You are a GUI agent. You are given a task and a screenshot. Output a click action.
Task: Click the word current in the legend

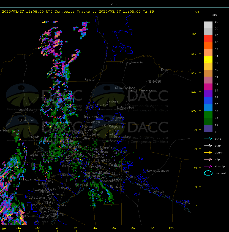pyautogui.click(x=220, y=173)
